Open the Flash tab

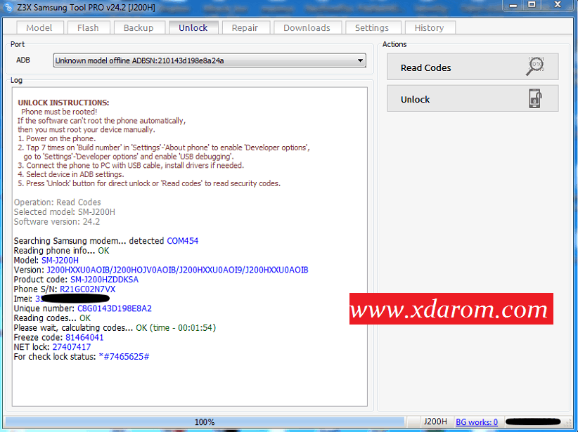pyautogui.click(x=88, y=28)
